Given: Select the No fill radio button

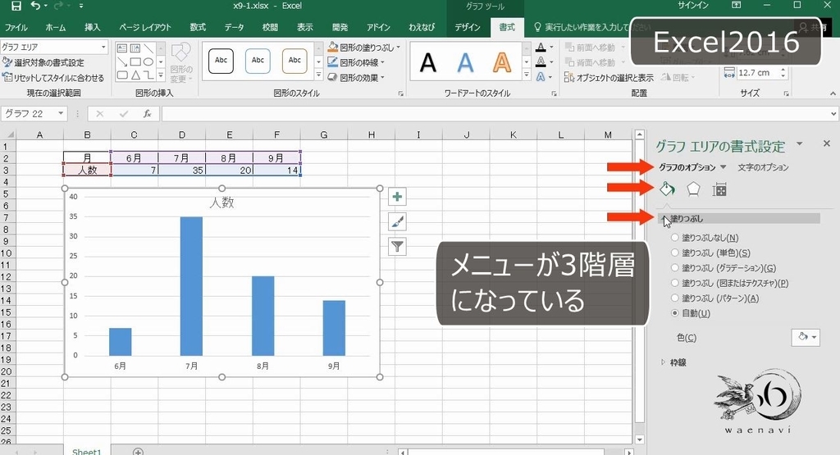Looking at the screenshot, I should coord(675,238).
